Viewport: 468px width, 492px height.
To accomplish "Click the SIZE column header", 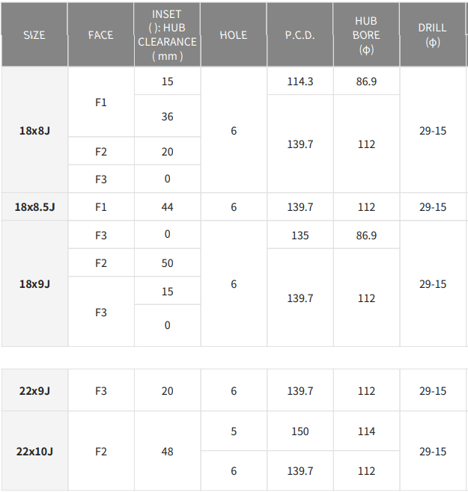I will [x=34, y=35].
